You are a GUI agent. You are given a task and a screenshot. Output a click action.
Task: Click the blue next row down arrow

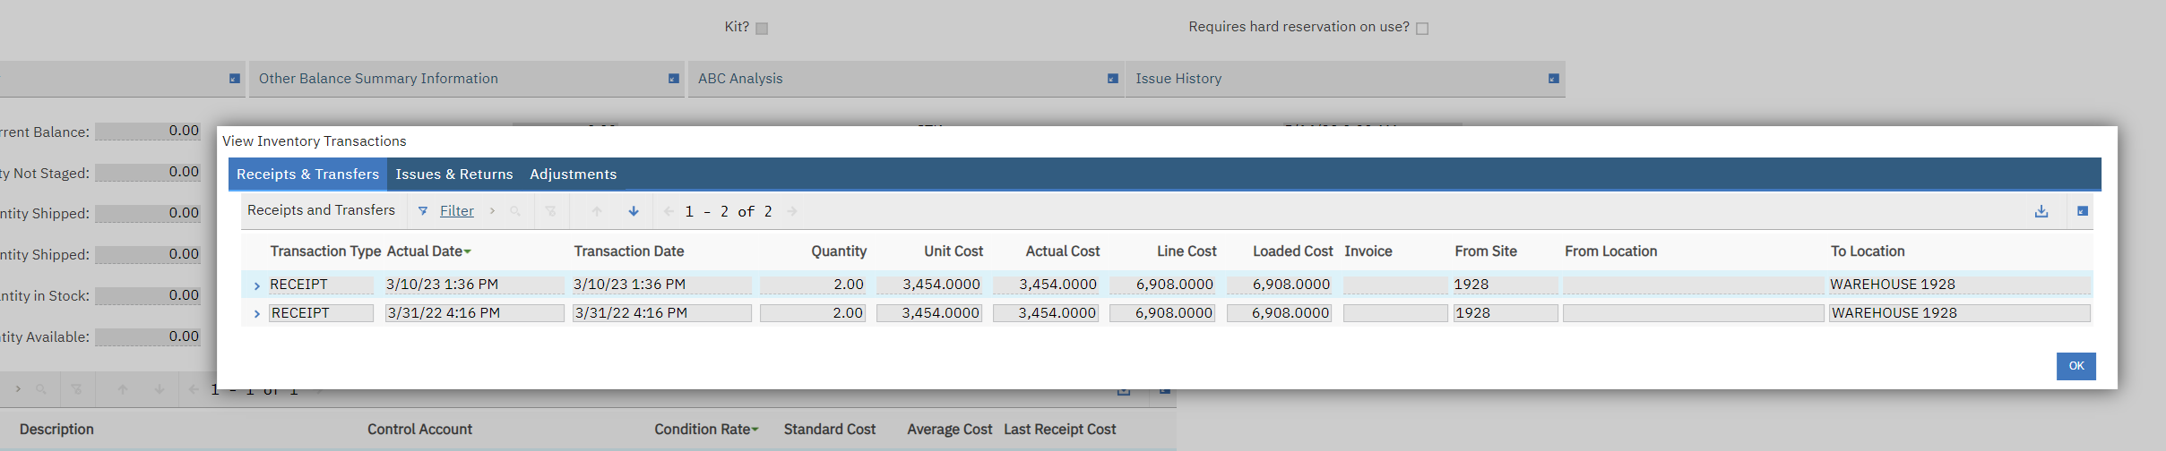tap(634, 211)
